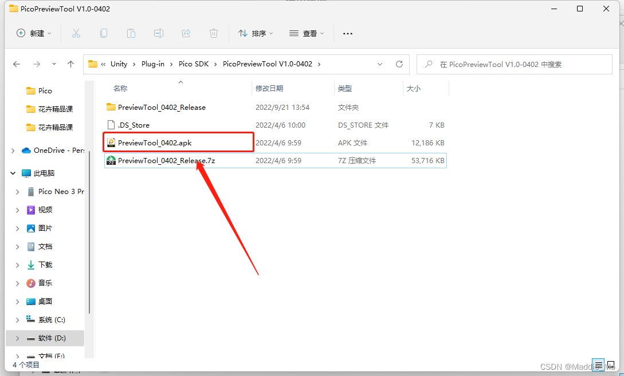Collapse the This PC (此电脑) node
The height and width of the screenshot is (376, 624).
tap(13, 173)
